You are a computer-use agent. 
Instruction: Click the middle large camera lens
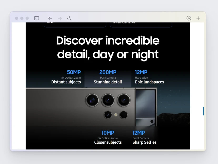click(108, 100)
